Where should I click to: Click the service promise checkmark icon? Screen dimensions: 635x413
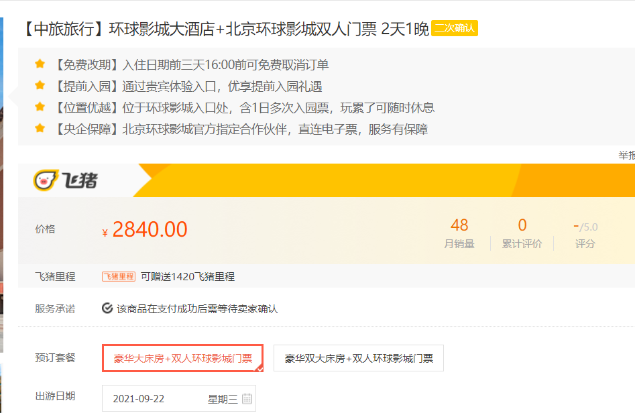[x=107, y=308]
